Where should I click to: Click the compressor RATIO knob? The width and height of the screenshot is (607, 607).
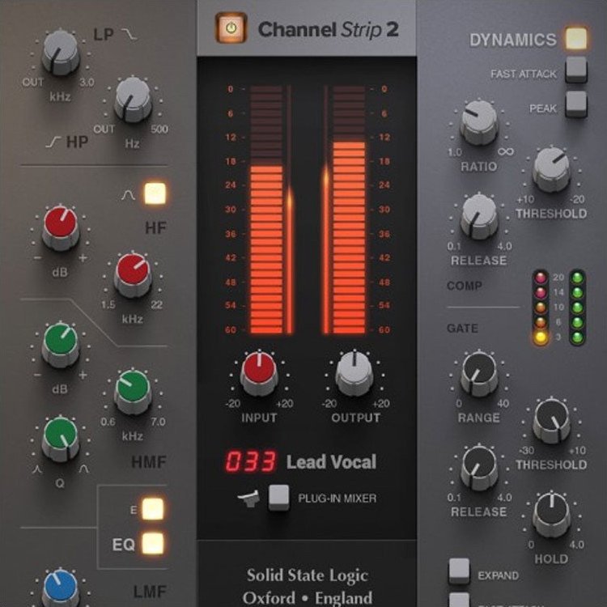point(479,123)
